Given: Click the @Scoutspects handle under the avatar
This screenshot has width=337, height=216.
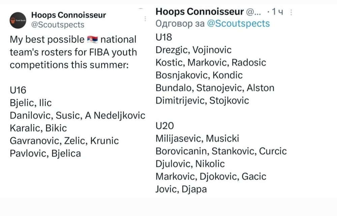Looking at the screenshot, I should point(58,25).
